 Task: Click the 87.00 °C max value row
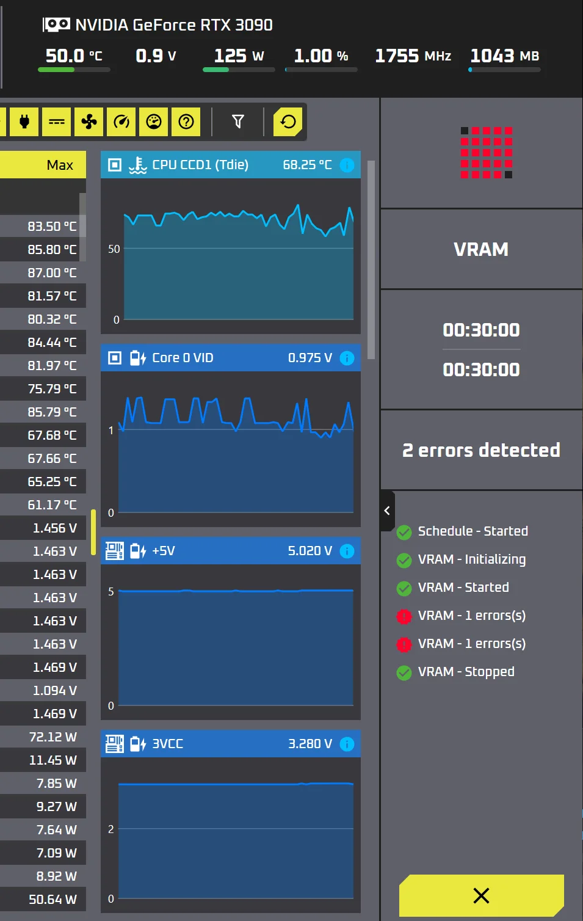point(43,272)
